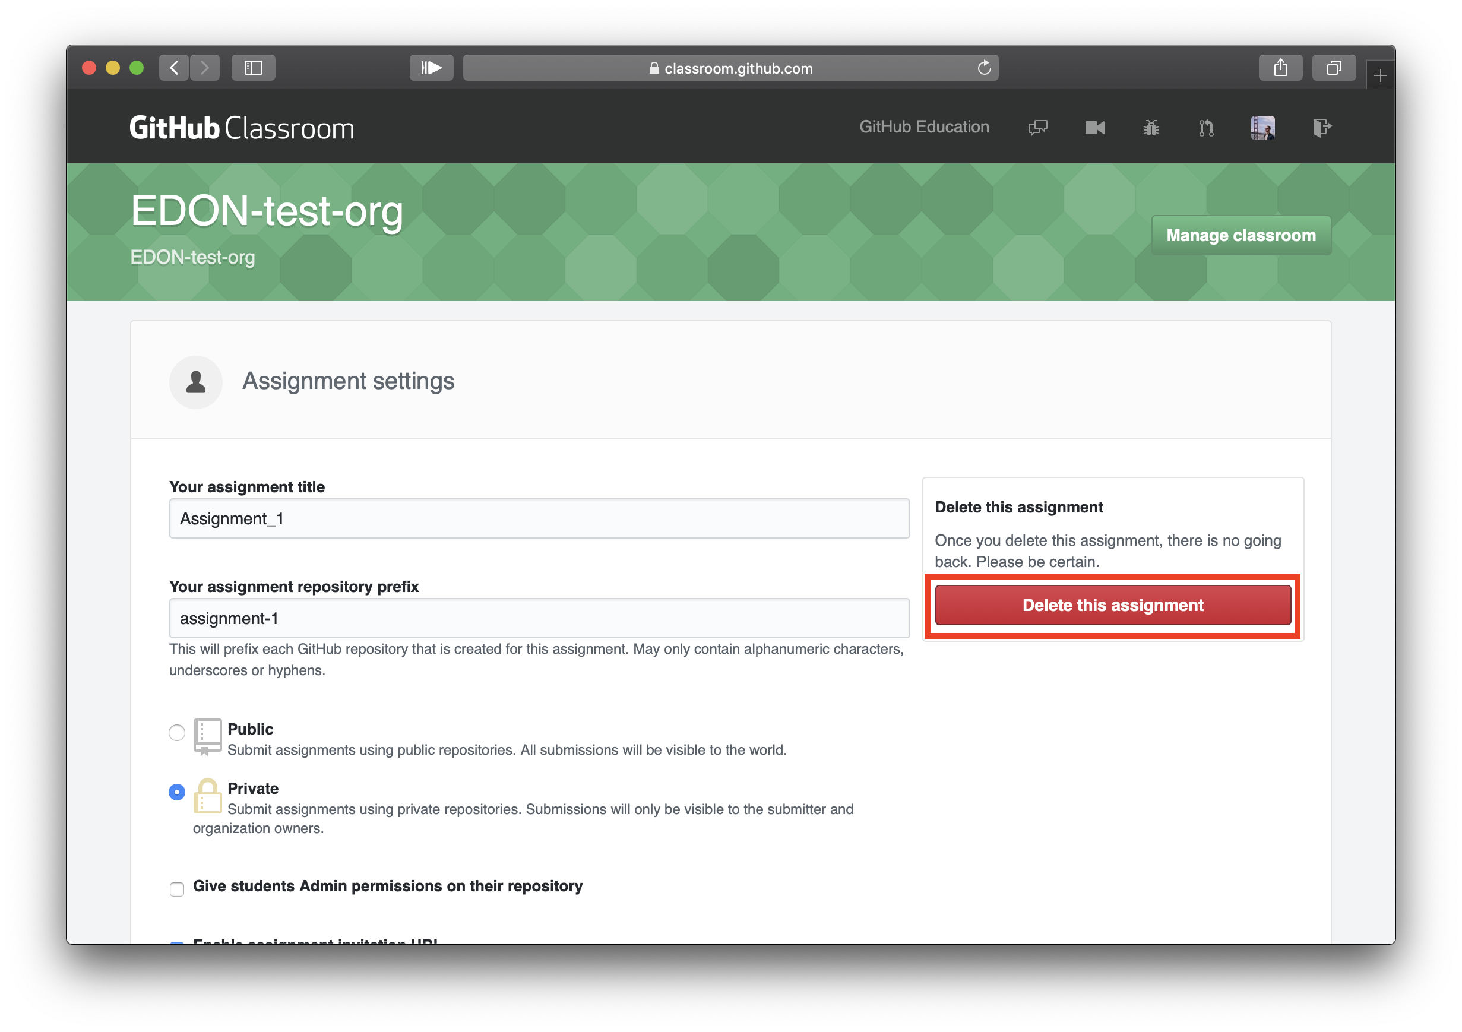
Task: Open the chat/discussion icon in the header
Action: [x=1037, y=126]
